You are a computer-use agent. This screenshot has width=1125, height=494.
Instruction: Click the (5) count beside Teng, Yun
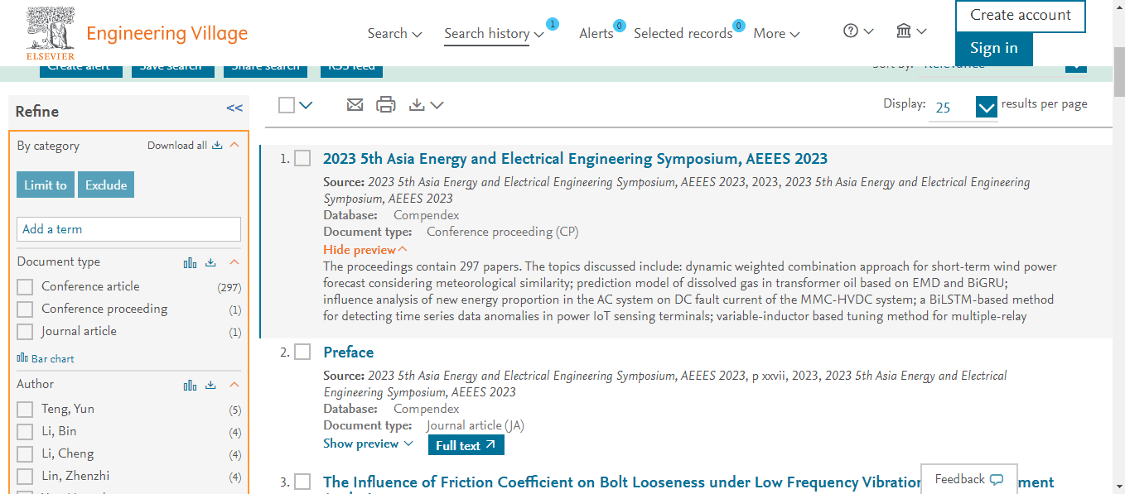point(235,410)
